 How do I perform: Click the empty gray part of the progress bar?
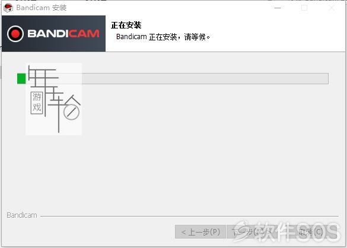pos(205,78)
